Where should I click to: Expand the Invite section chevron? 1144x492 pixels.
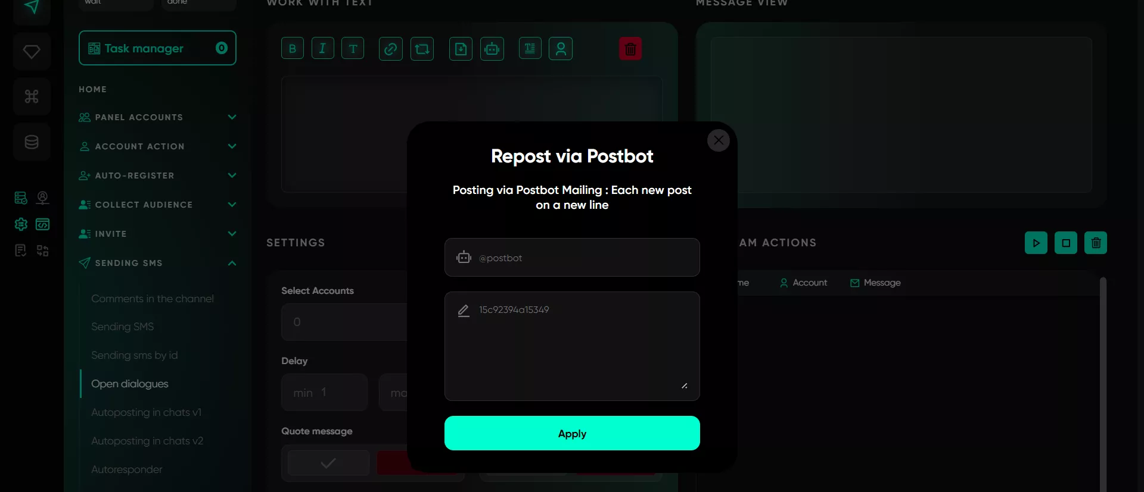point(232,234)
